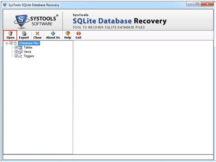Select the <Database File> tree label
216x162 pixels.
(x=29, y=43)
